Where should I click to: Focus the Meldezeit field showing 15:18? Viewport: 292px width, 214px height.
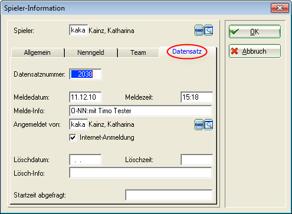(x=196, y=97)
